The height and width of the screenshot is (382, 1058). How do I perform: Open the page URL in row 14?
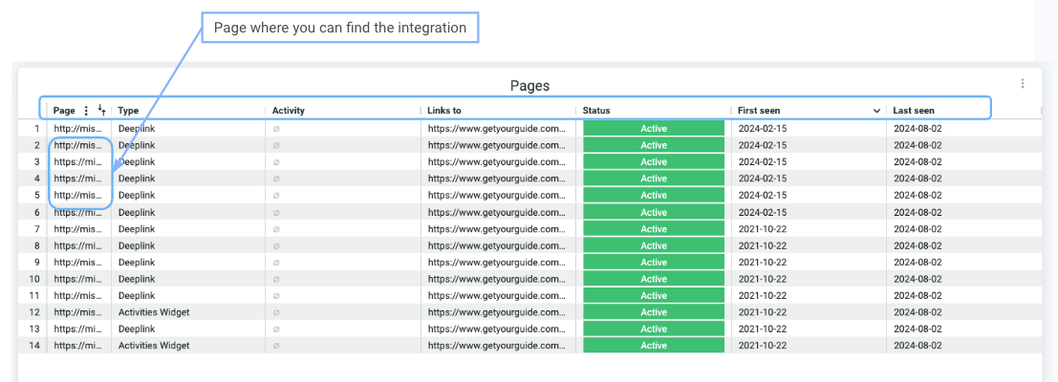coord(78,346)
